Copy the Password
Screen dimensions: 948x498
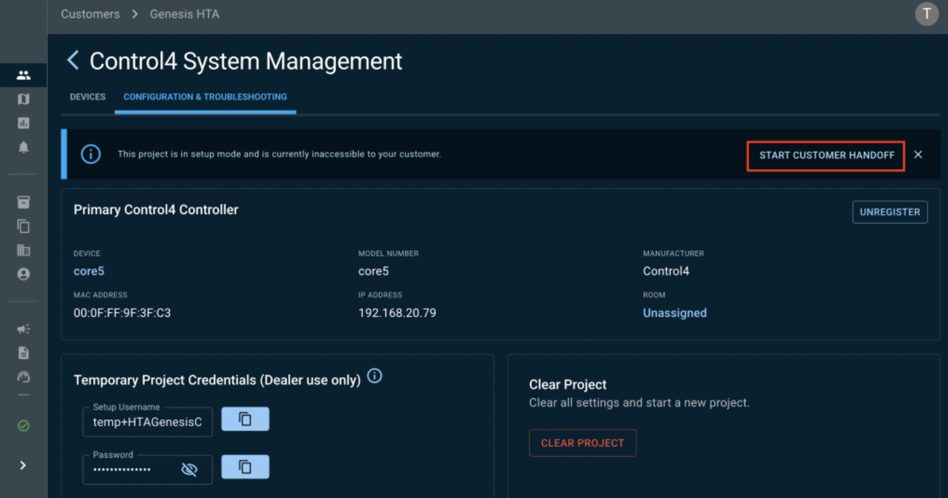click(x=245, y=467)
